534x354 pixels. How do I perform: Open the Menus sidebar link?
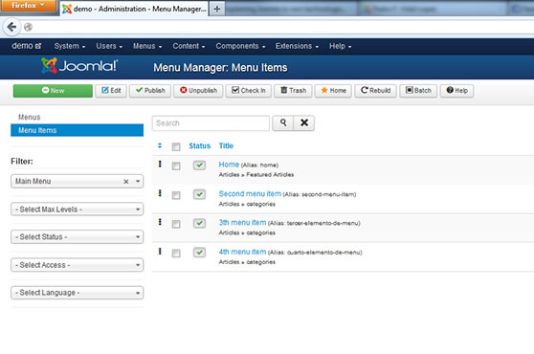point(30,117)
